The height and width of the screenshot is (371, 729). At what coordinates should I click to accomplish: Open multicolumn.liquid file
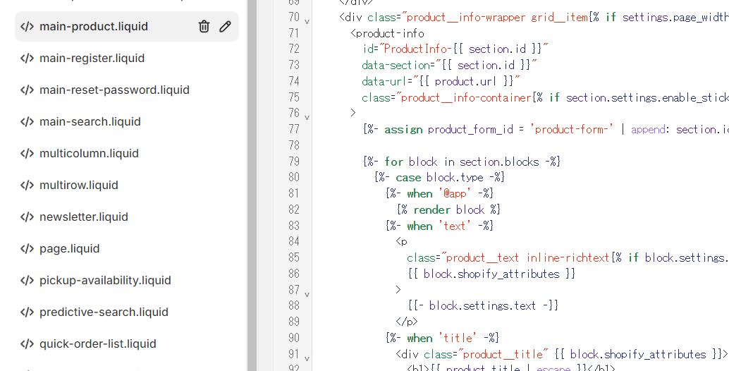pos(89,154)
